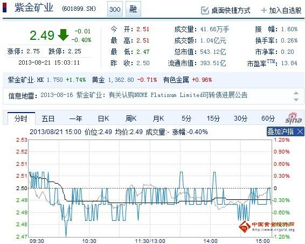Toggle 叠加沪指 overlay button
The image size is (305, 244).
click(280, 131)
